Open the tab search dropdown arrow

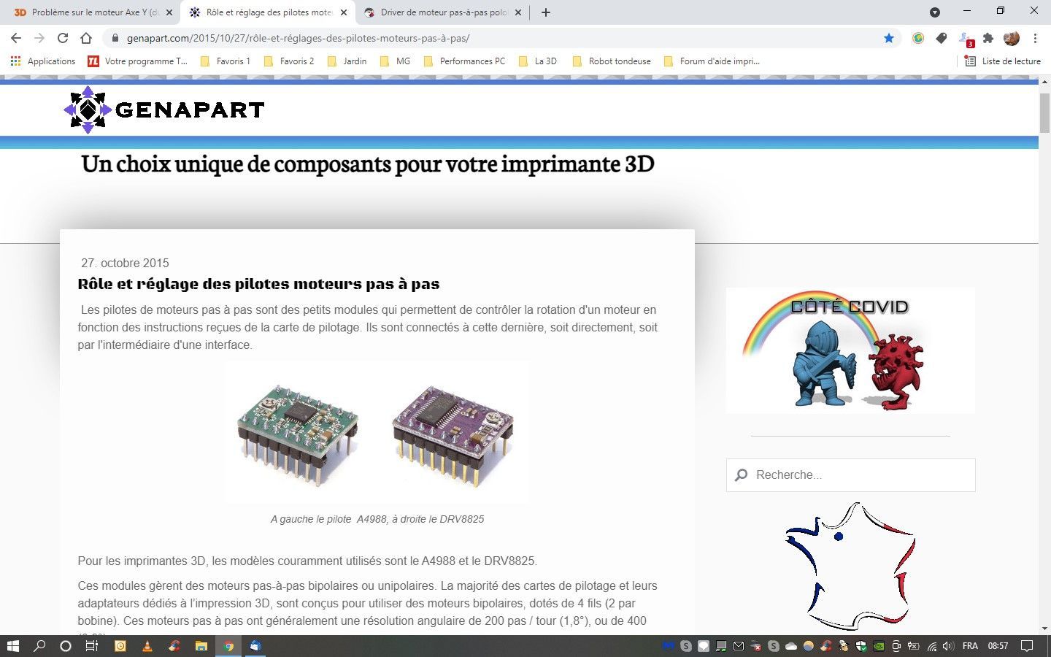point(934,12)
